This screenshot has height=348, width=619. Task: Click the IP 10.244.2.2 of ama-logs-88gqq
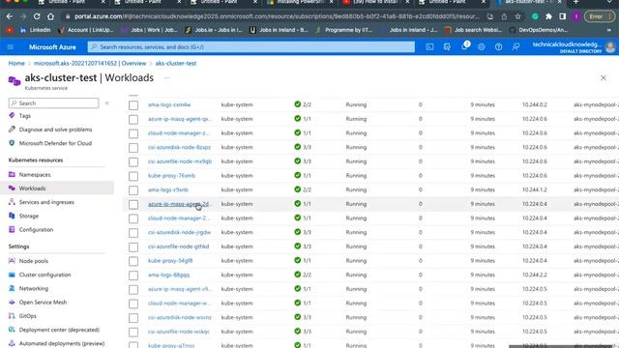coord(535,275)
